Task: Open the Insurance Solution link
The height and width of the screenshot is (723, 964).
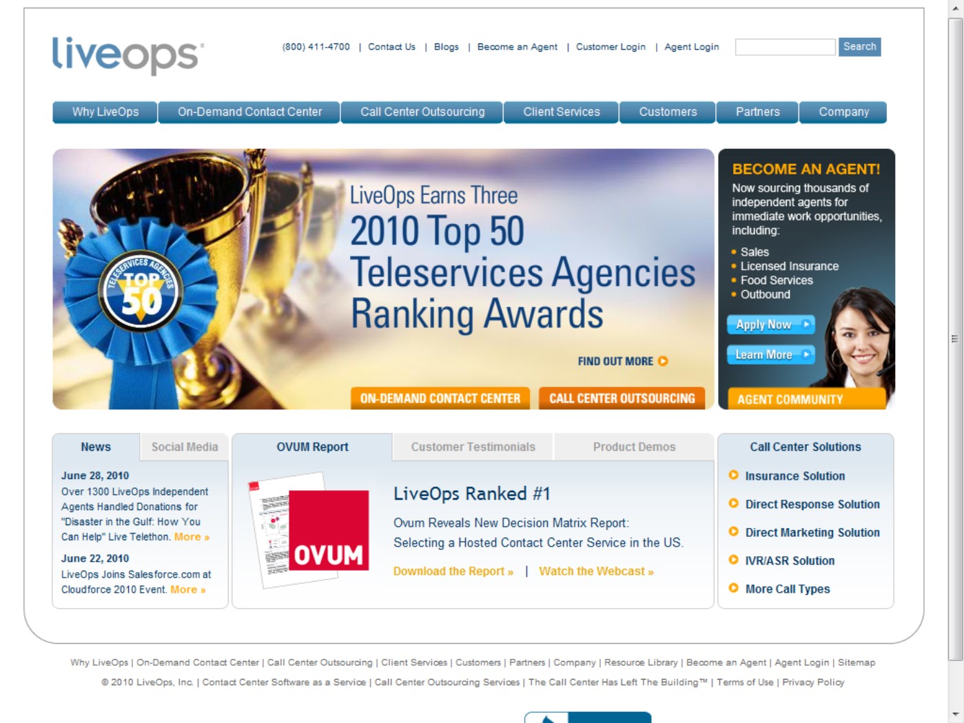Action: (795, 476)
